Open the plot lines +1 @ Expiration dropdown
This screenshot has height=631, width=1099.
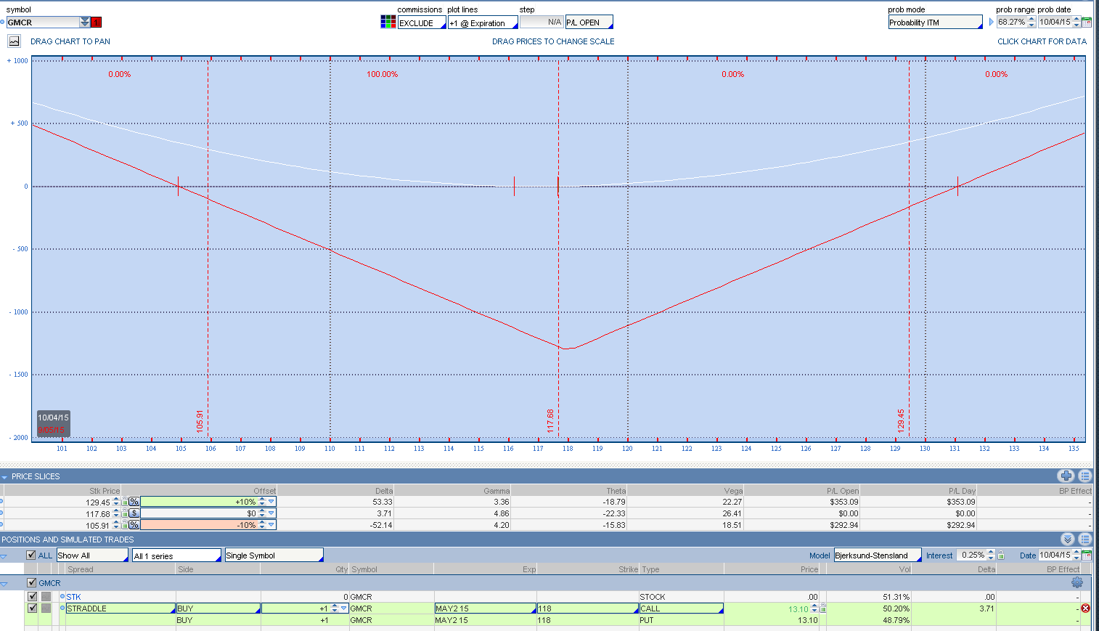click(x=483, y=23)
